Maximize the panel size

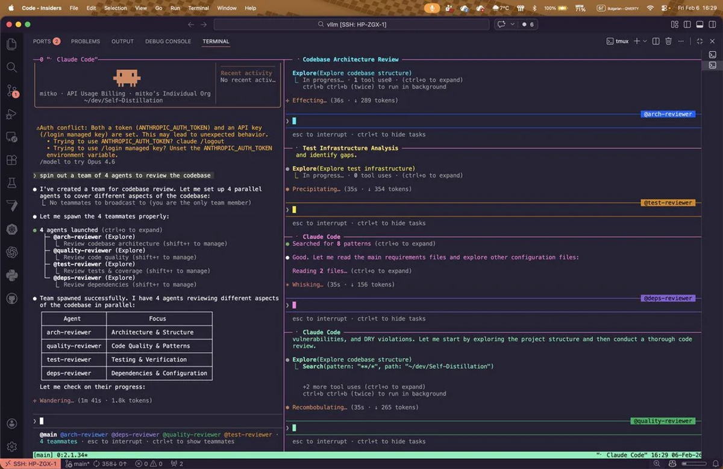click(700, 42)
